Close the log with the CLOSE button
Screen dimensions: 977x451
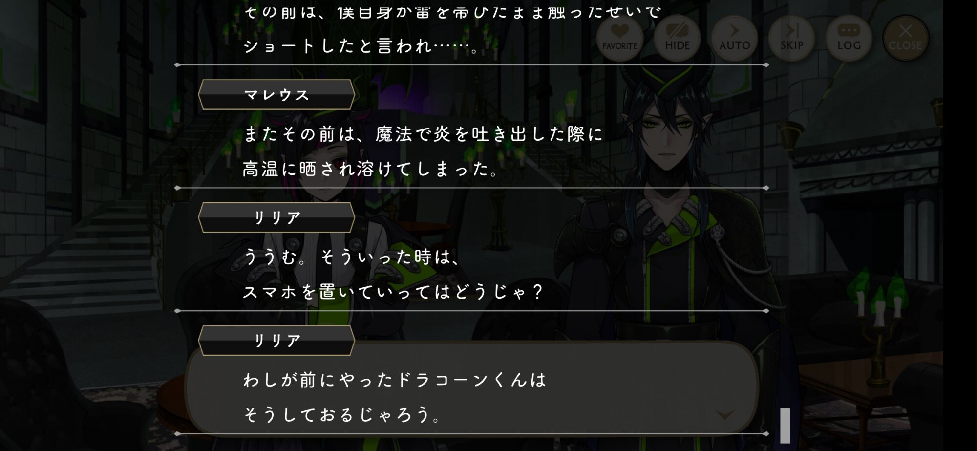tap(906, 38)
